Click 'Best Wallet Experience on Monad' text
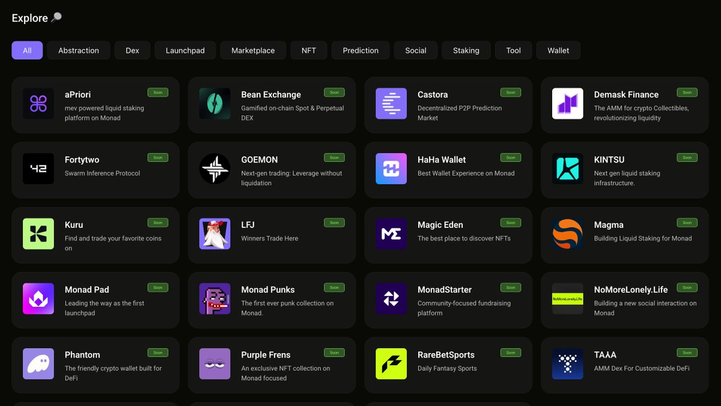Screen dimensions: 721x406 [466, 173]
